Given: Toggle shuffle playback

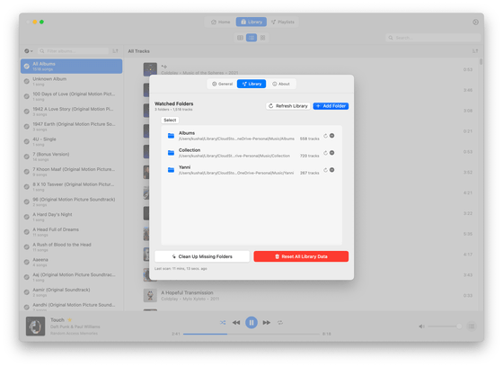Looking at the screenshot, I should tap(223, 322).
